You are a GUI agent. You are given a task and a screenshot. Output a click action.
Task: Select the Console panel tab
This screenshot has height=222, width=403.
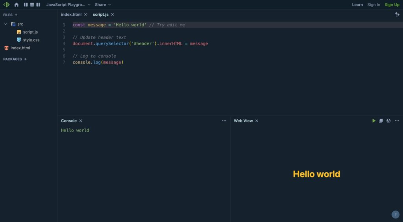[69, 121]
